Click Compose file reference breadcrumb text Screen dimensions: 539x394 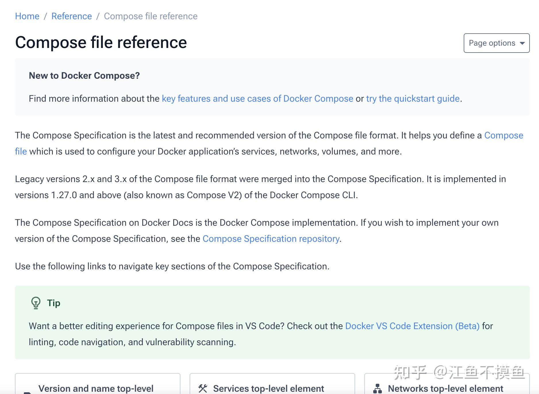tap(151, 16)
